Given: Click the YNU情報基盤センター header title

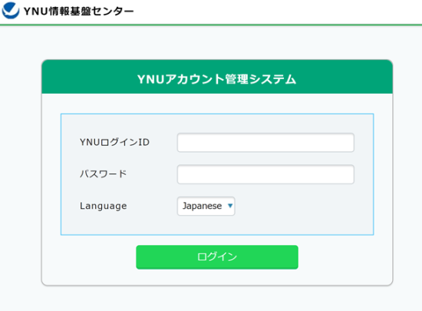Looking at the screenshot, I should click(x=78, y=12).
